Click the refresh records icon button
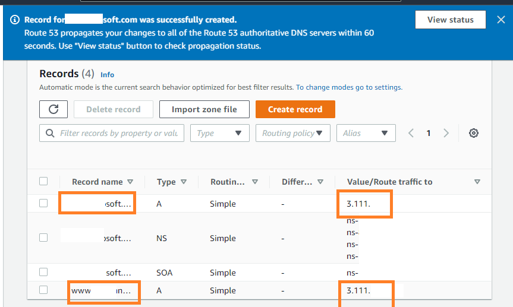This screenshot has width=513, height=307. pyautogui.click(x=53, y=109)
